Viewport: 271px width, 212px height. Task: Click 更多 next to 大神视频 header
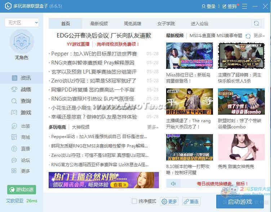tap(152, 127)
